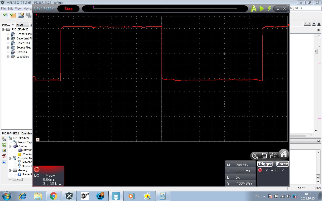Click the Dashboard horizontal scrollbar thumb
This screenshot has height=201, width=322.
[x=17, y=179]
